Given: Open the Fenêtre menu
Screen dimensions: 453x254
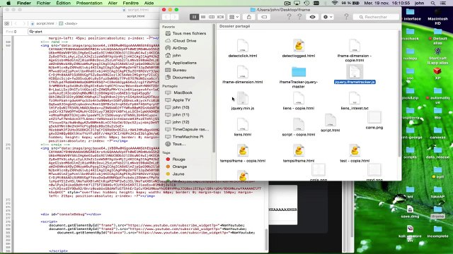Looking at the screenshot, I should (130, 3).
